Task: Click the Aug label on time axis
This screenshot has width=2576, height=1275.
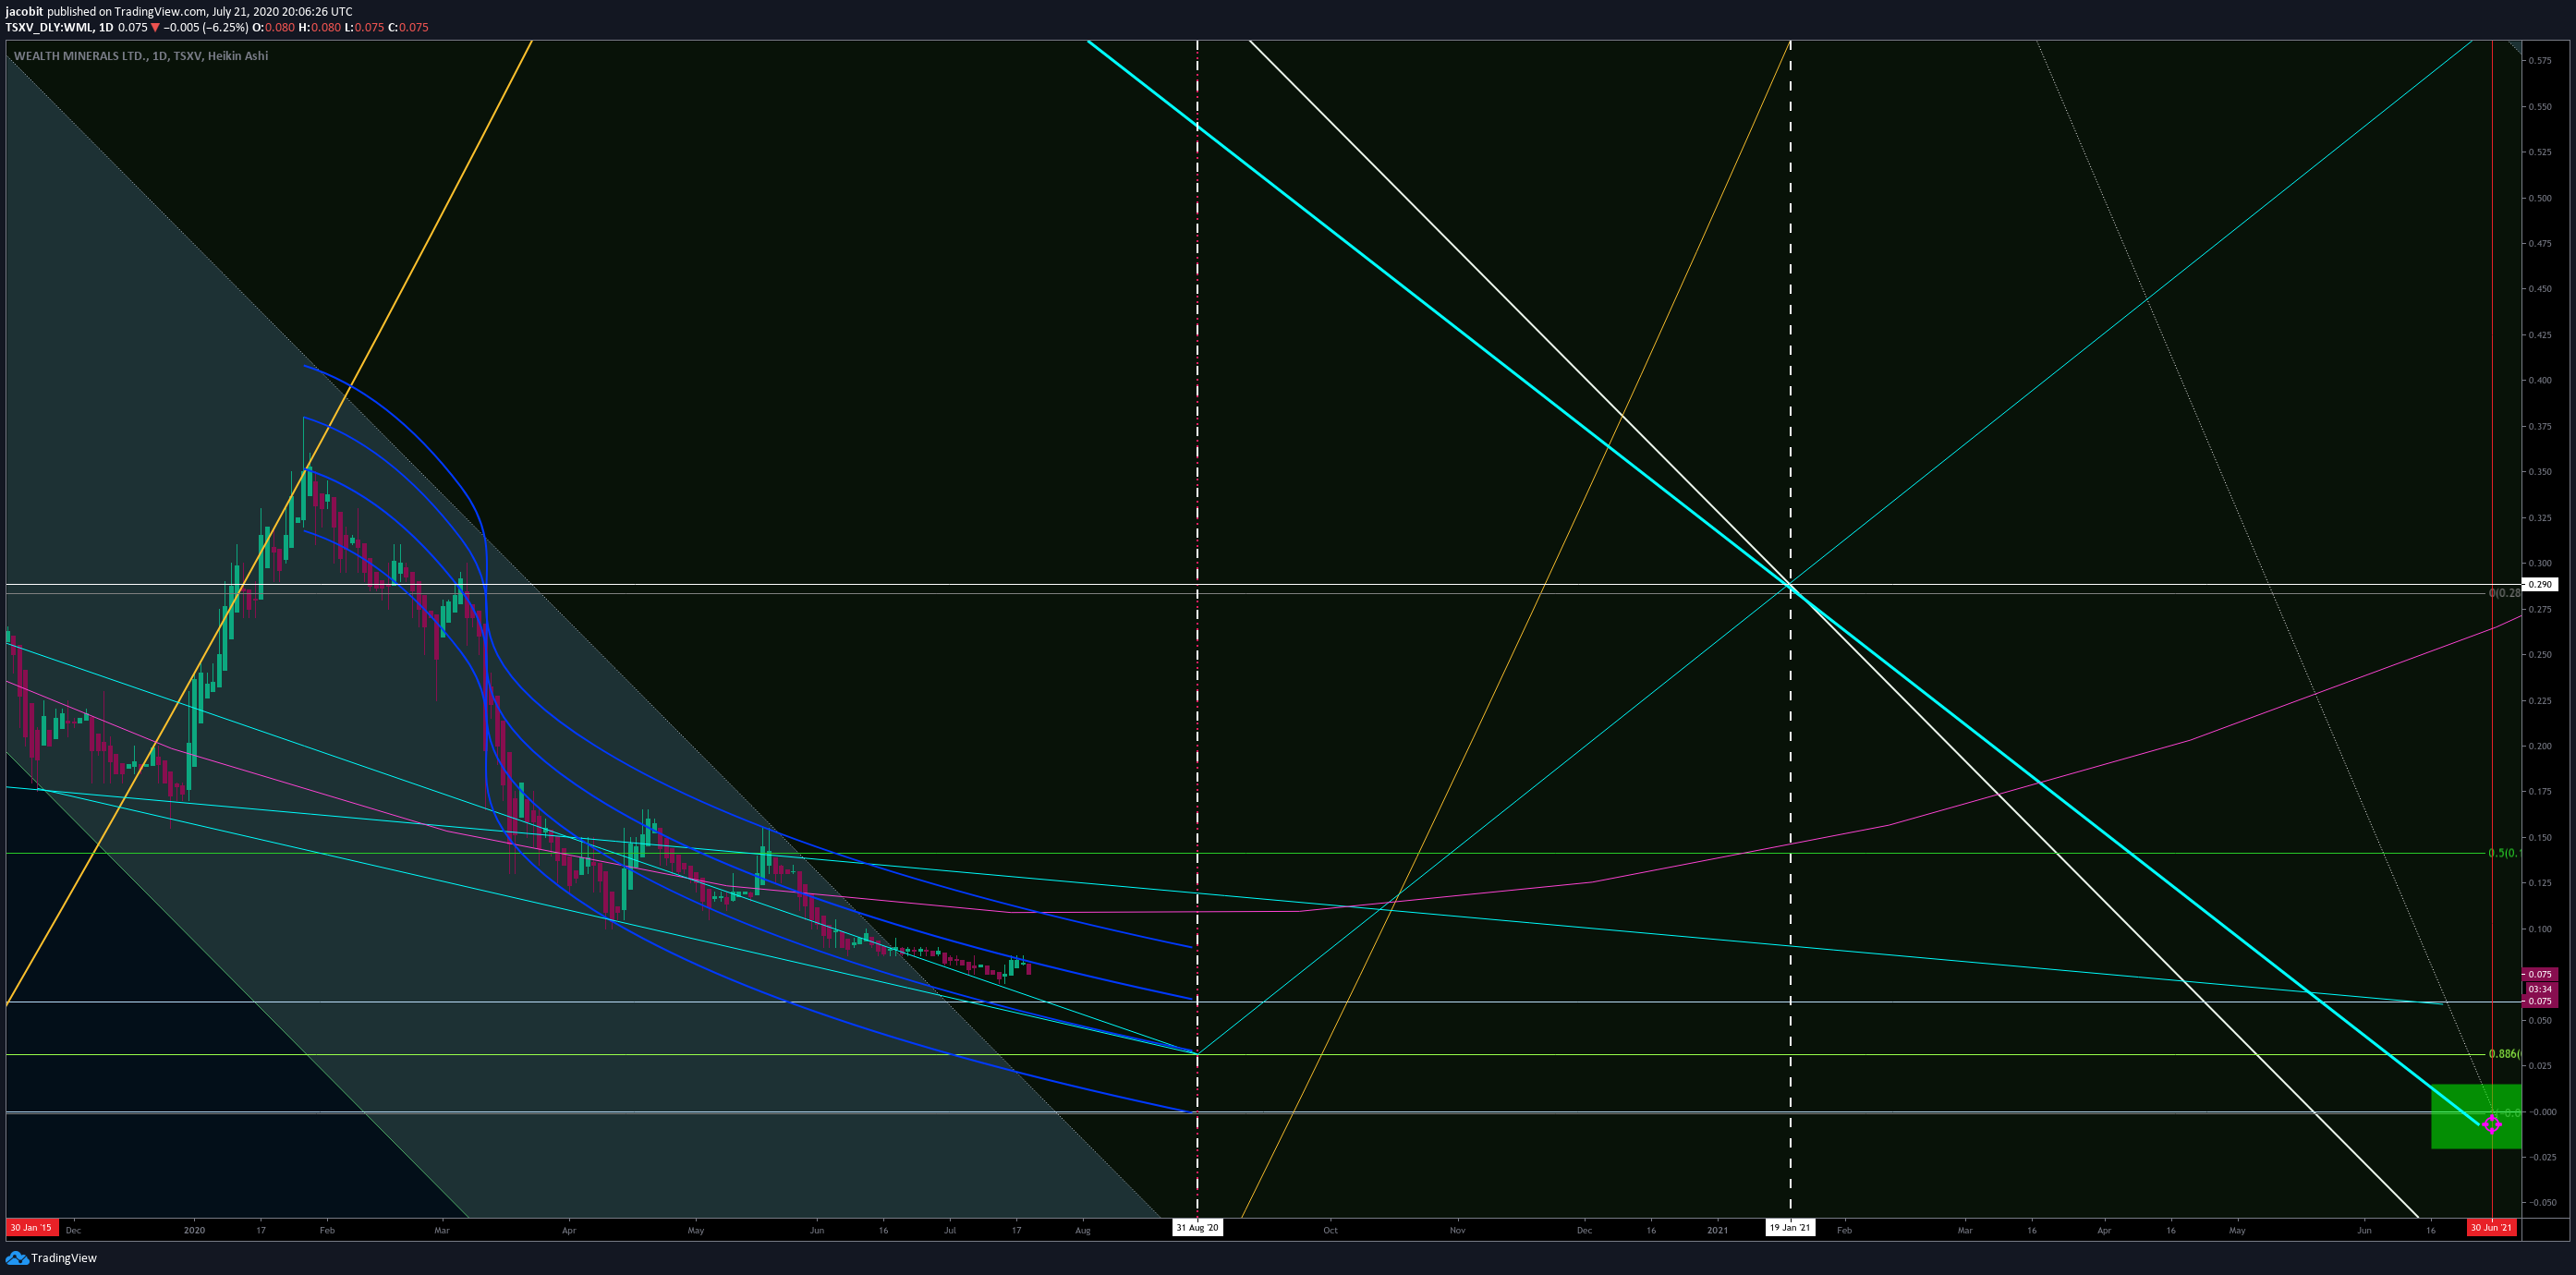Action: pyautogui.click(x=1082, y=1230)
